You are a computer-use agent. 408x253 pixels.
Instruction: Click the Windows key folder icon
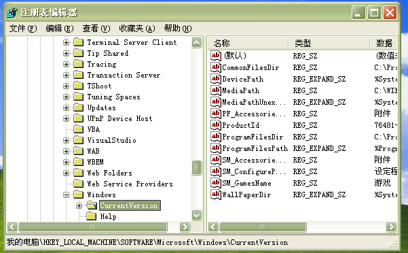(78, 195)
